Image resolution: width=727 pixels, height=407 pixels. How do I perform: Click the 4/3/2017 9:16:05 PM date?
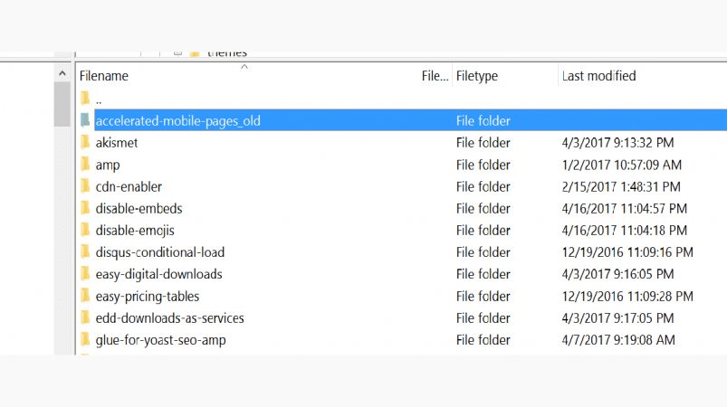[x=617, y=274]
